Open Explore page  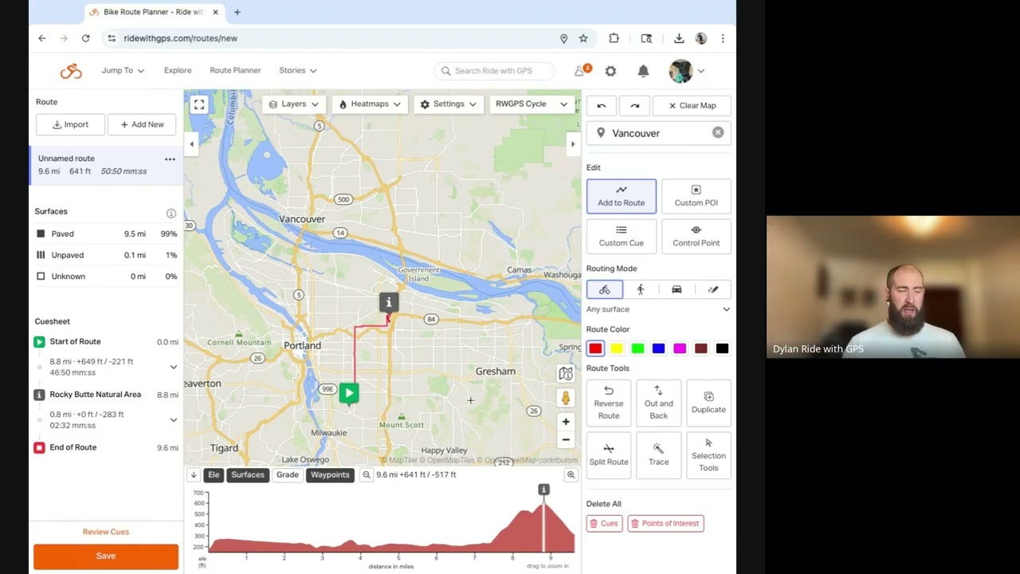[x=178, y=70]
